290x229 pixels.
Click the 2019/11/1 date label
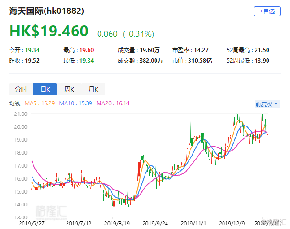pyautogui.click(x=193, y=223)
